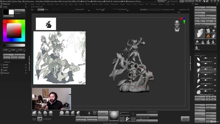Move subtool up with arrow button
The width and height of the screenshot is (220, 124).
tap(208, 97)
